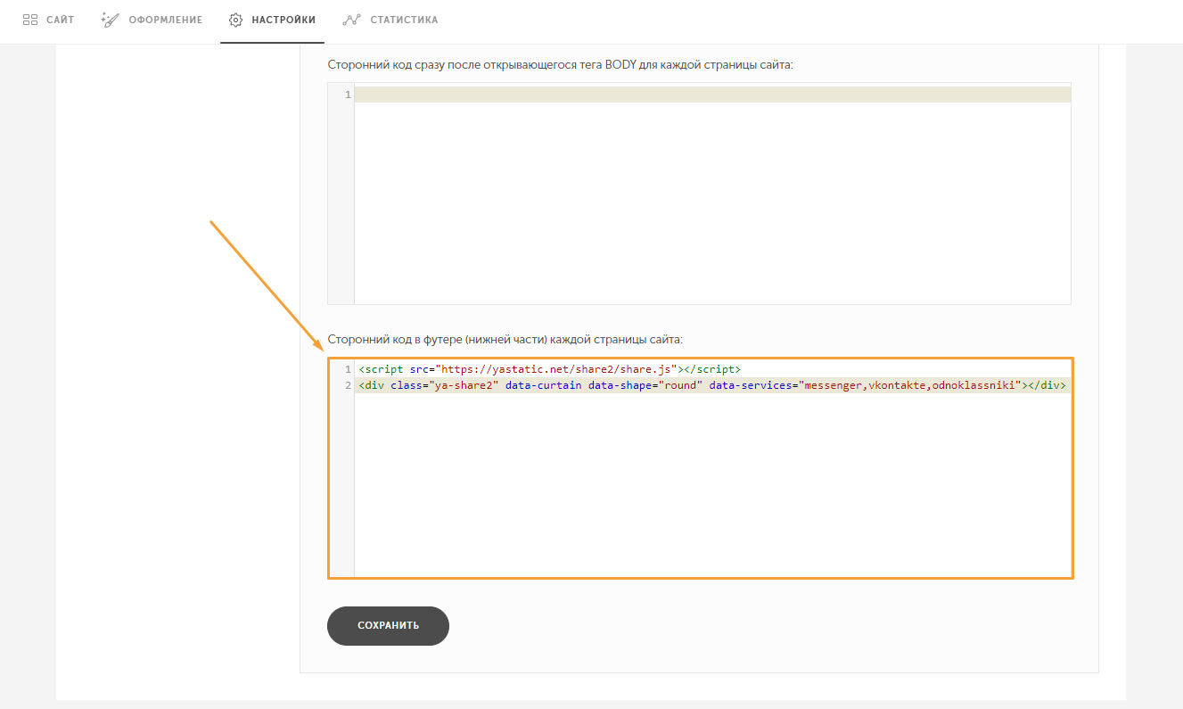
Task: Open the Статистика tab
Action: [390, 20]
